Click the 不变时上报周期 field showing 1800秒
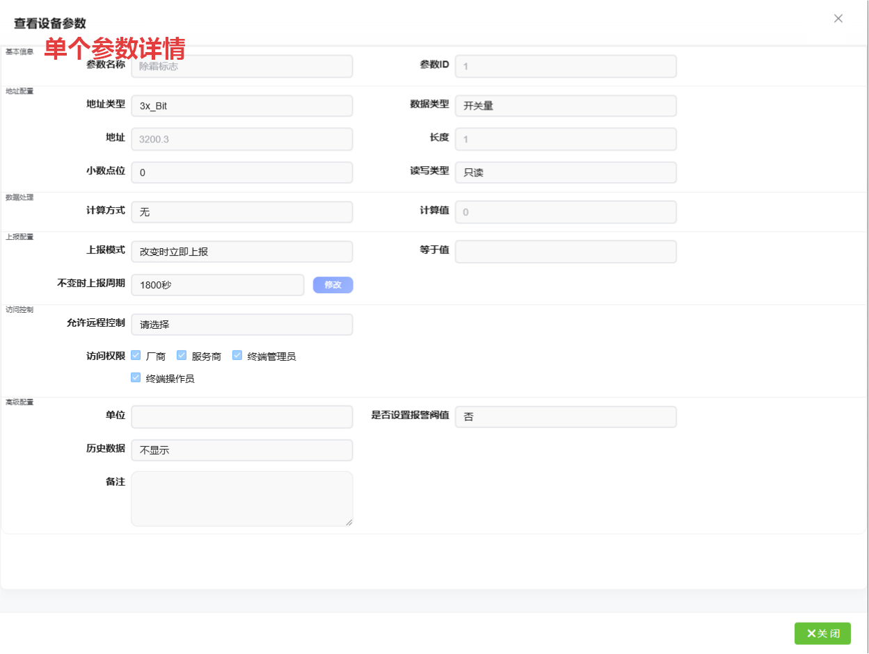869x654 pixels. [x=218, y=285]
